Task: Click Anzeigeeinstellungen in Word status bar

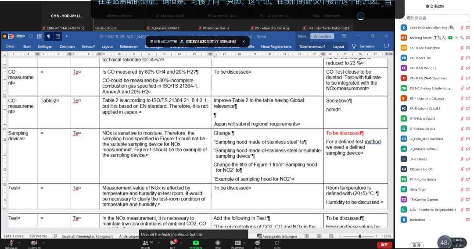Action: pos(277,236)
